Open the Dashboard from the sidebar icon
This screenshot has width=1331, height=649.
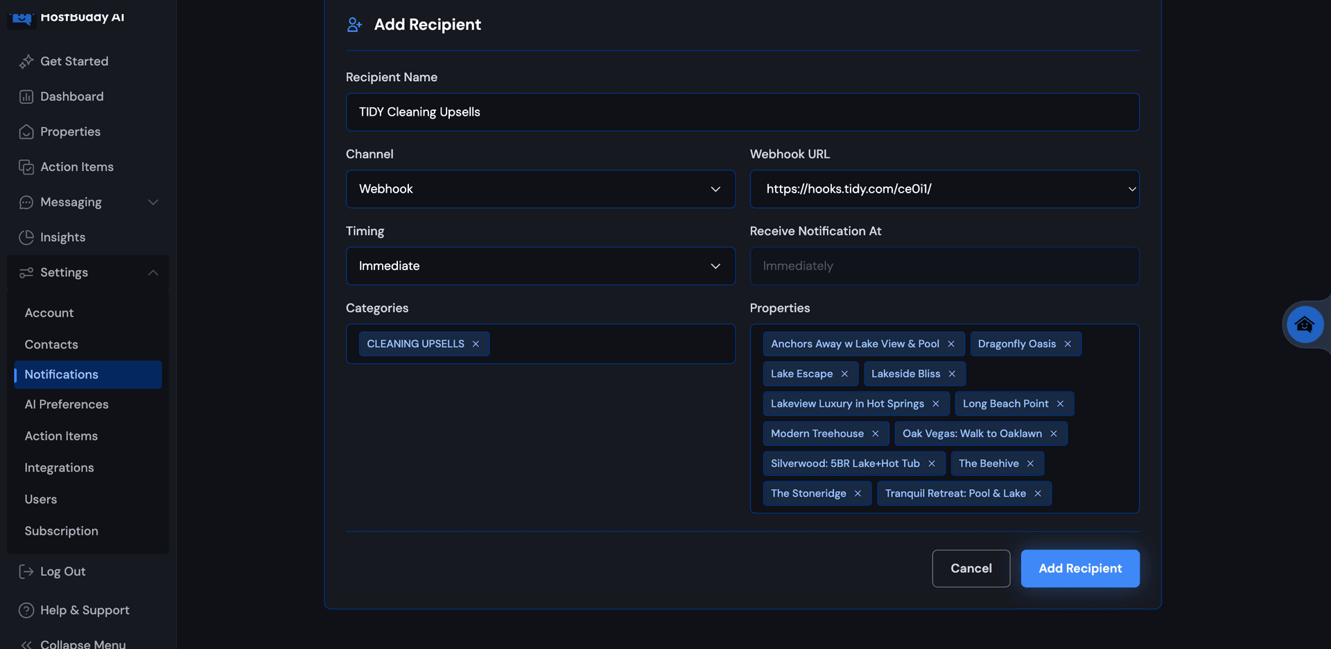26,96
